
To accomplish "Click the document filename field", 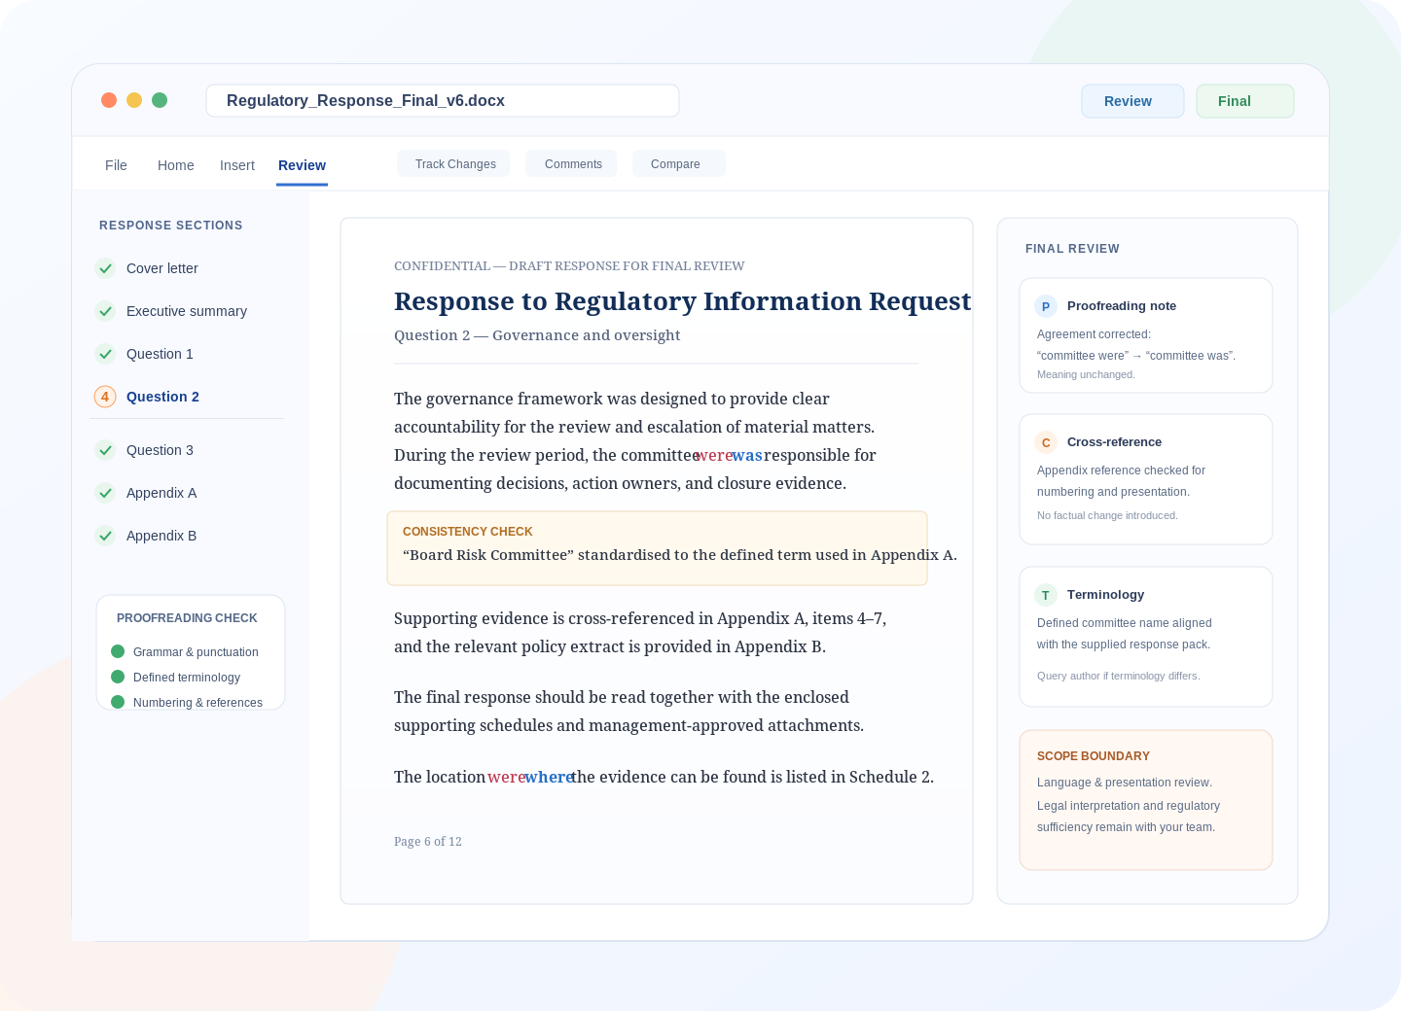I will click(x=443, y=100).
